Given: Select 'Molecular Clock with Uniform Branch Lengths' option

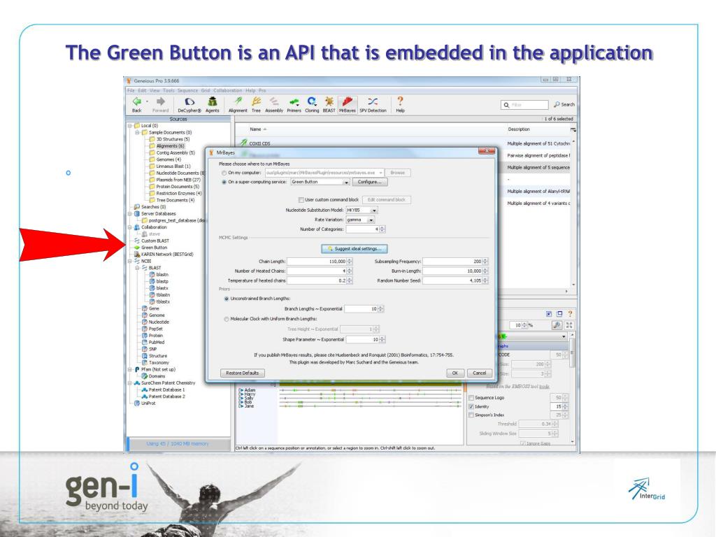Looking at the screenshot, I should pyautogui.click(x=227, y=319).
